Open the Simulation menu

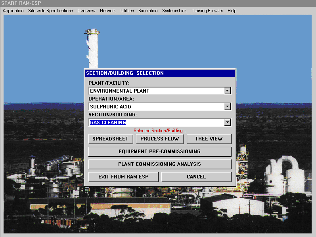tap(148, 11)
